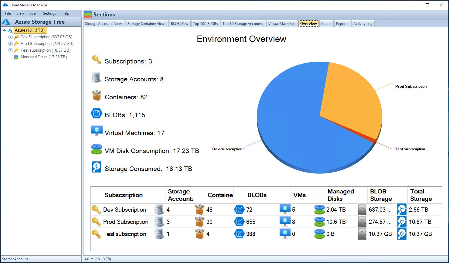Click the Virtual Machines monitor icon
The image size is (449, 263).
click(x=97, y=131)
